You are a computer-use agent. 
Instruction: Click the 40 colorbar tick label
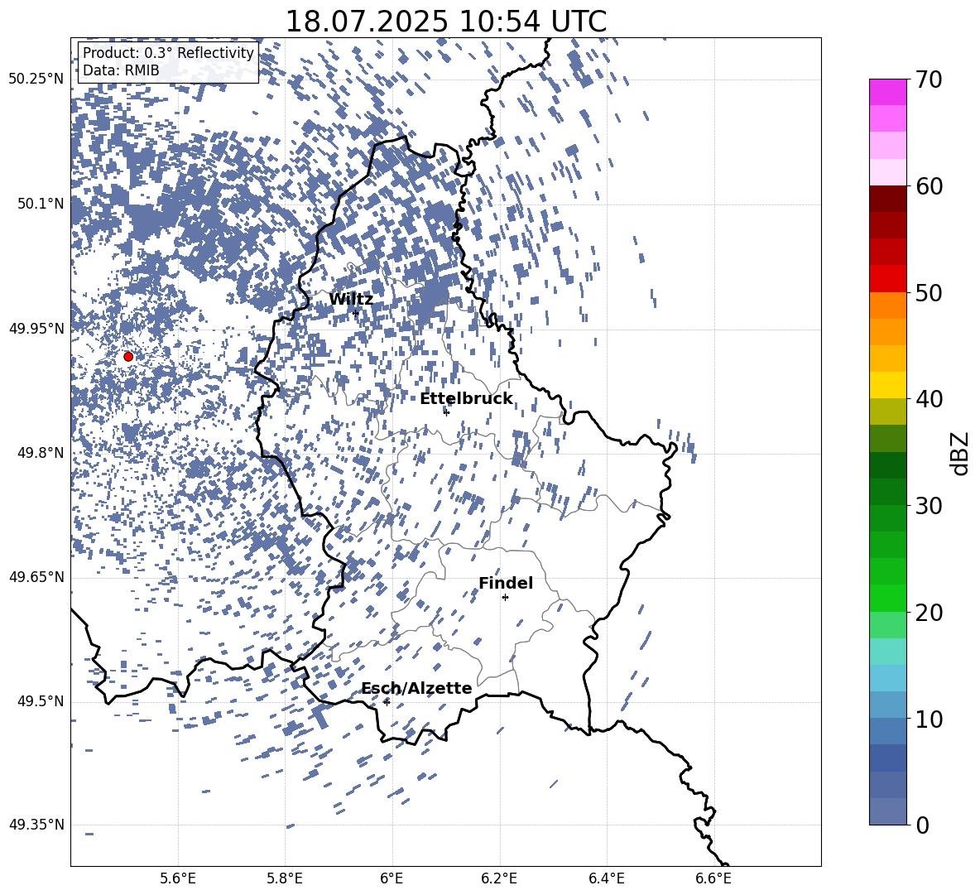[929, 399]
